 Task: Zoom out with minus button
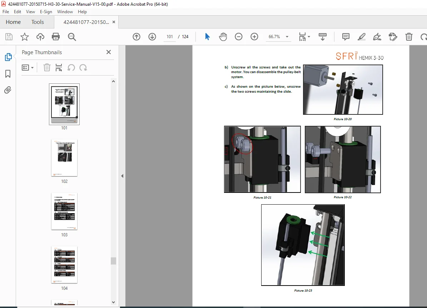tap(239, 37)
